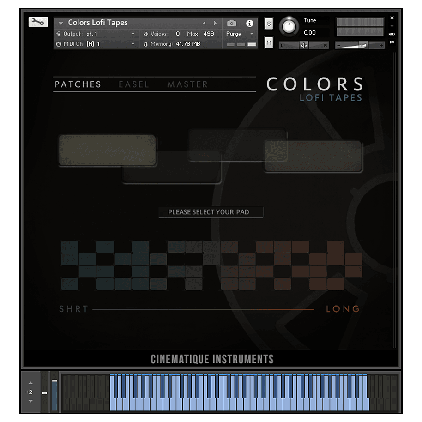Viewport: 422px width, 422px height.
Task: Shift keyboard octave up arrow
Action: coord(30,383)
